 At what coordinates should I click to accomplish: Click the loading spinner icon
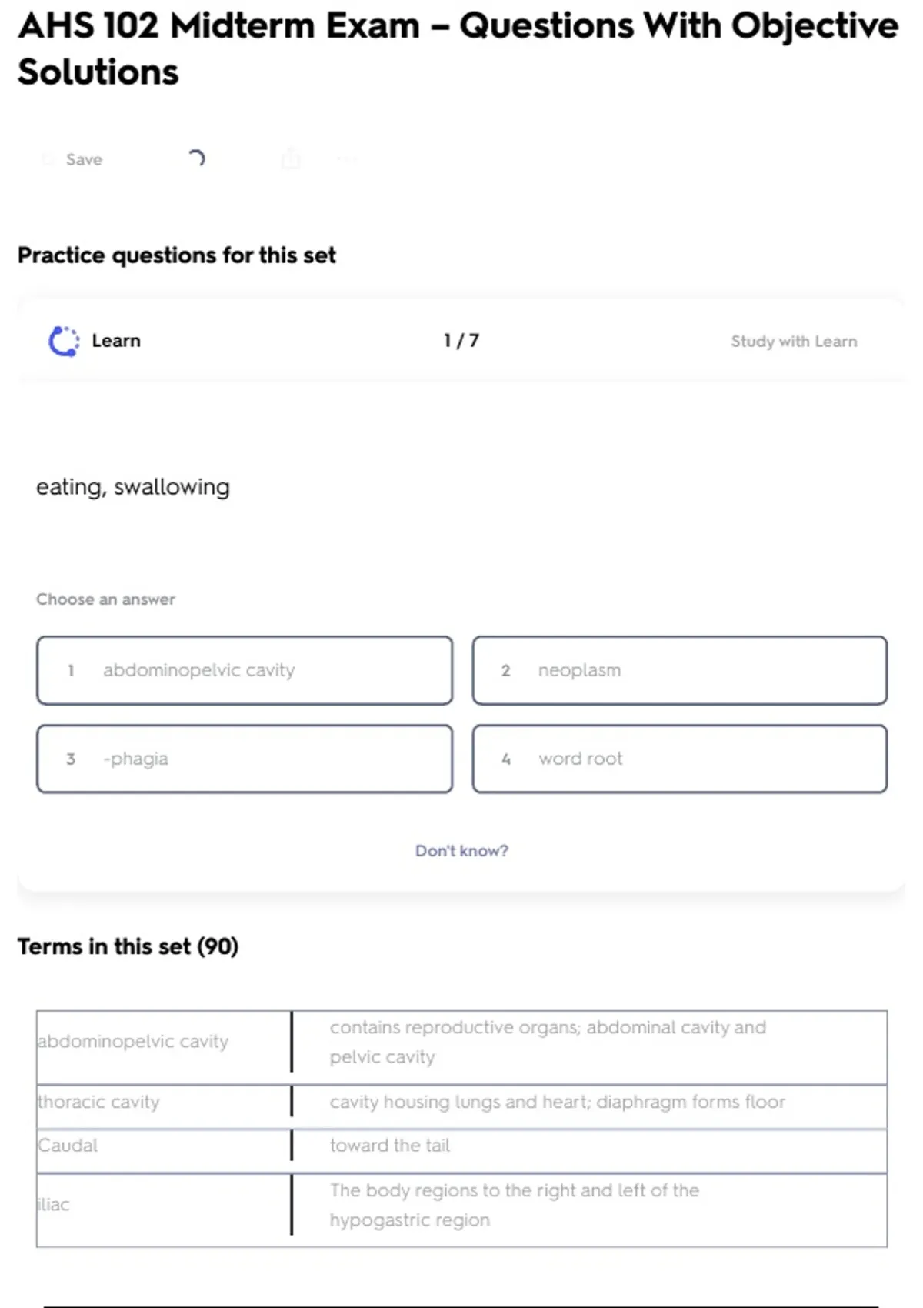tap(196, 158)
